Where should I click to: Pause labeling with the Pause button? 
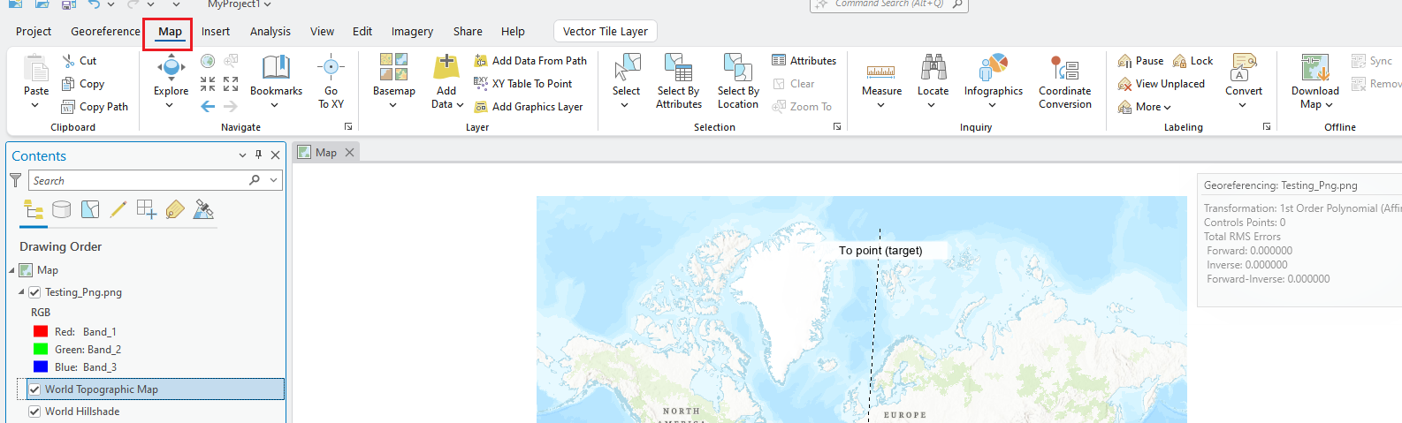click(1140, 61)
